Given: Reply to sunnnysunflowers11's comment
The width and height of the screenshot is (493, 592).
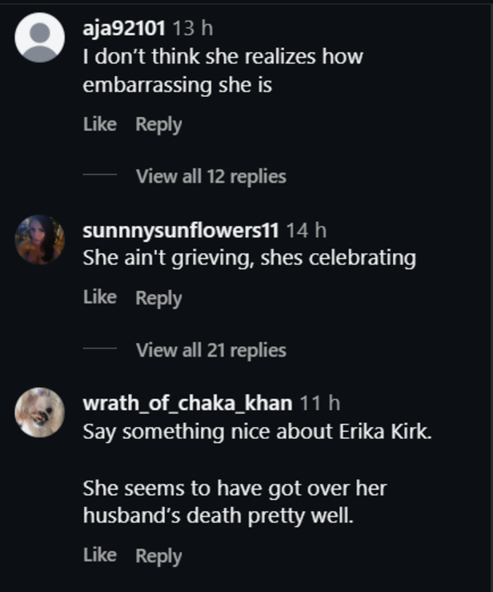Looking at the screenshot, I should click(x=158, y=297).
